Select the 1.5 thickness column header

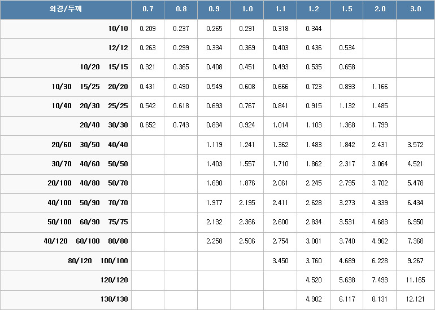346,10
